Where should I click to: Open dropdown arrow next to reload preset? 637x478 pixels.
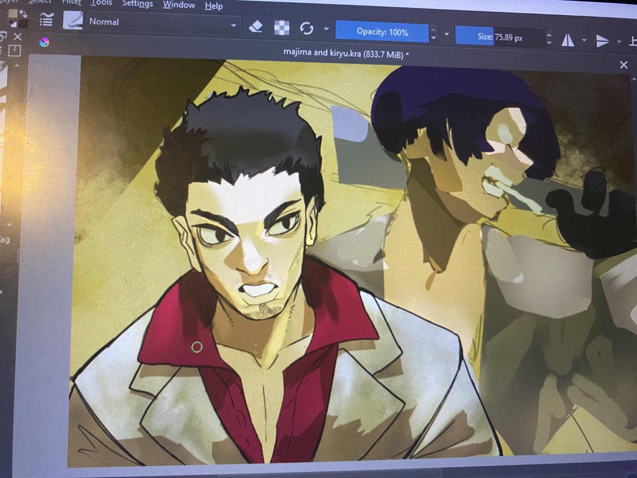coord(326,29)
